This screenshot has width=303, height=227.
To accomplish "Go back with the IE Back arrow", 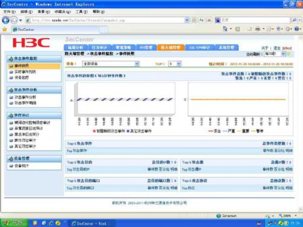I will [5, 20].
